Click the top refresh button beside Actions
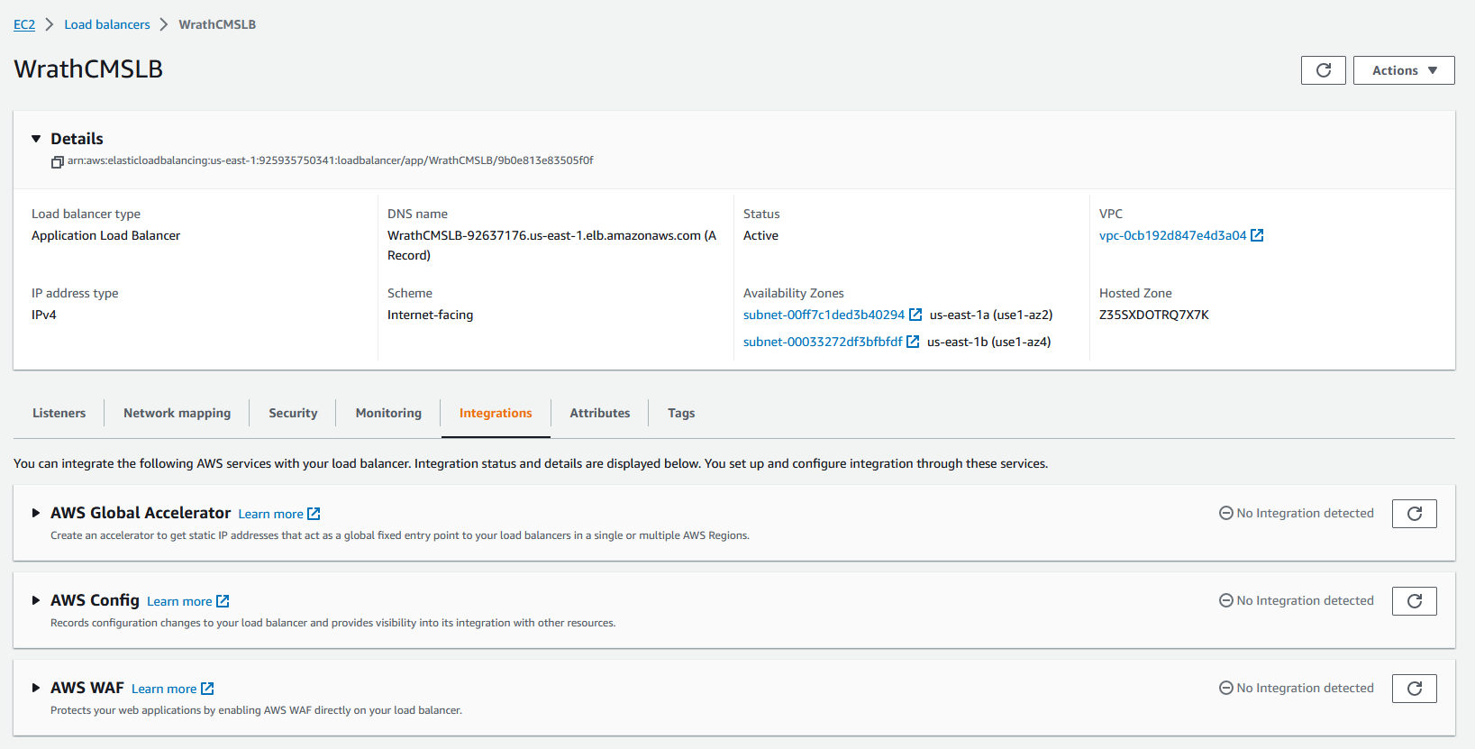 (x=1323, y=70)
